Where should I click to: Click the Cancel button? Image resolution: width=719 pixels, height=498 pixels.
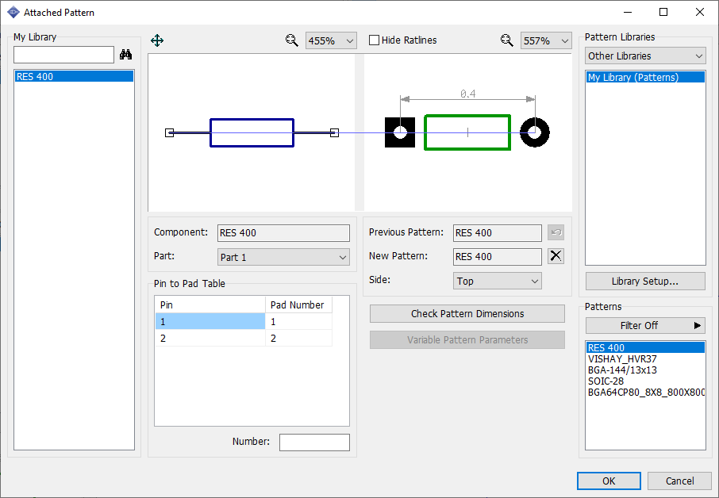[x=679, y=481]
